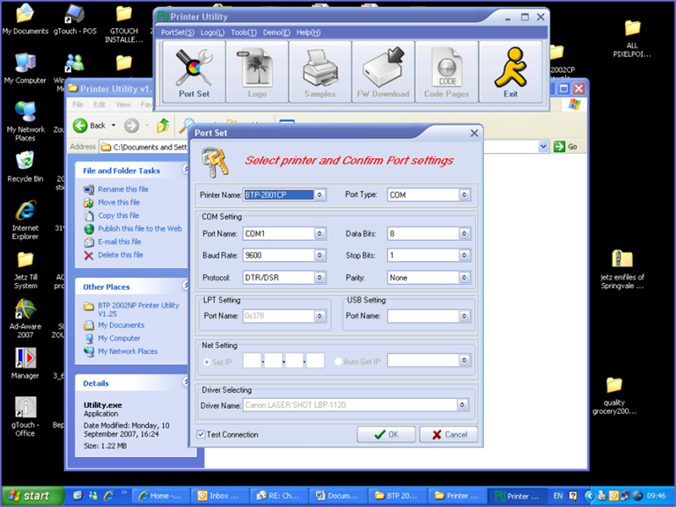Expand the Printer Name dropdown
The image size is (676, 507).
pos(320,195)
